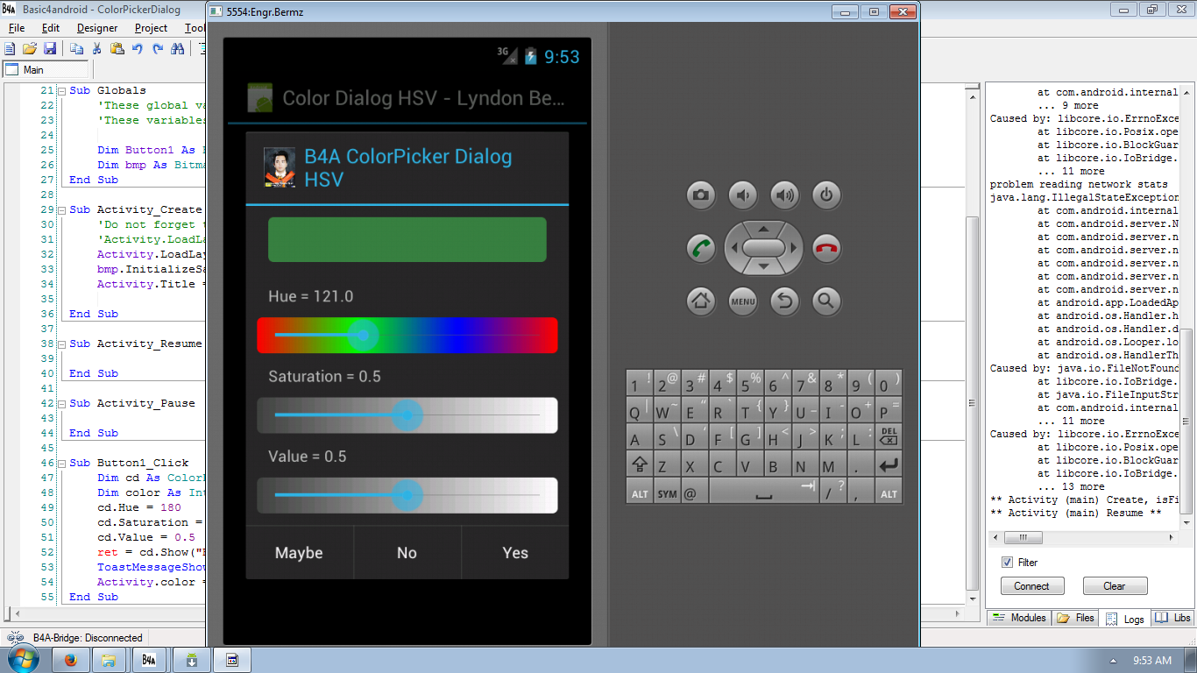The height and width of the screenshot is (673, 1197).
Task: Click the Open project folder icon
Action: [29, 49]
